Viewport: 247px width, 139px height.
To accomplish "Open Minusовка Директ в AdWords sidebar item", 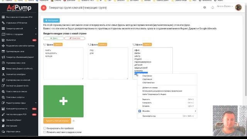I will coord(19,69).
